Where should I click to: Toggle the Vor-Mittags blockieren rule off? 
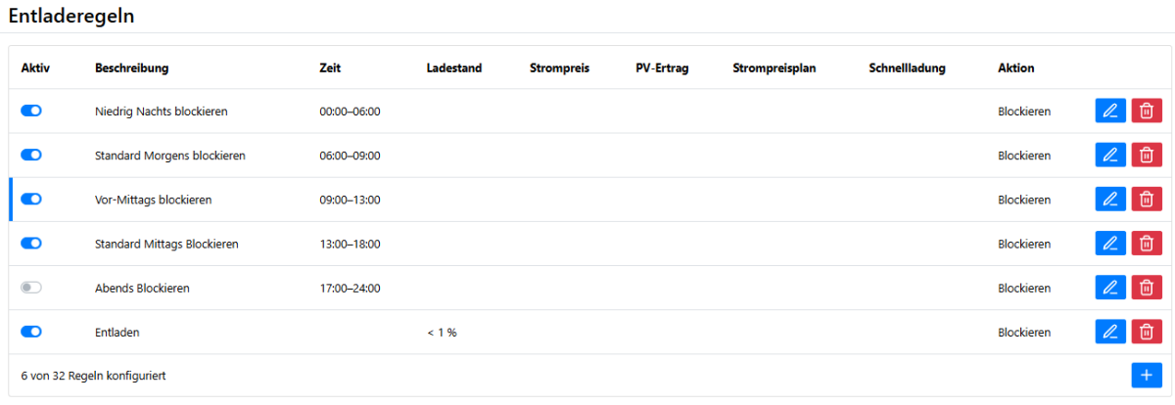point(31,200)
